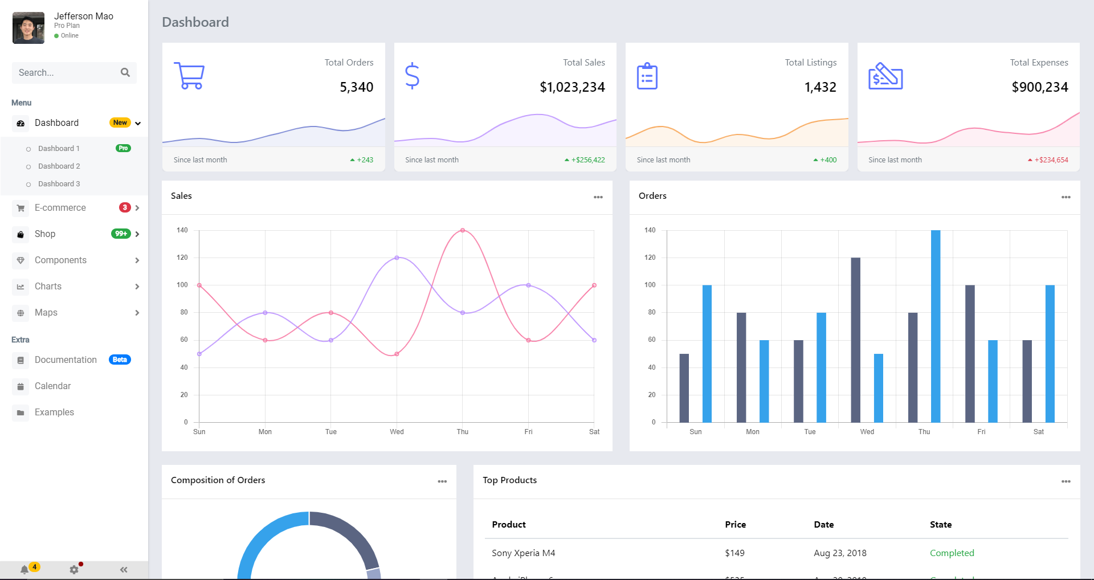
Task: Open settings gear in sidebar footer
Action: (74, 570)
